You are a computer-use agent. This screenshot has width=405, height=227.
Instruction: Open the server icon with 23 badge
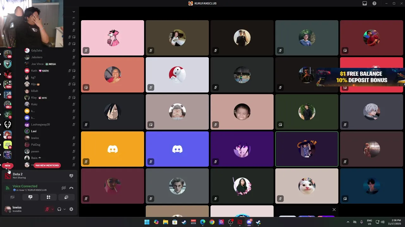click(8, 135)
